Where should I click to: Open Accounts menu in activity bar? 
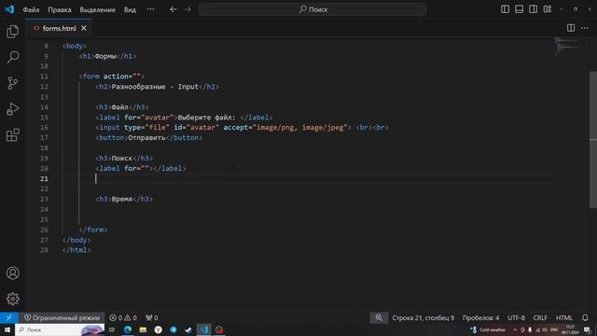coord(12,273)
